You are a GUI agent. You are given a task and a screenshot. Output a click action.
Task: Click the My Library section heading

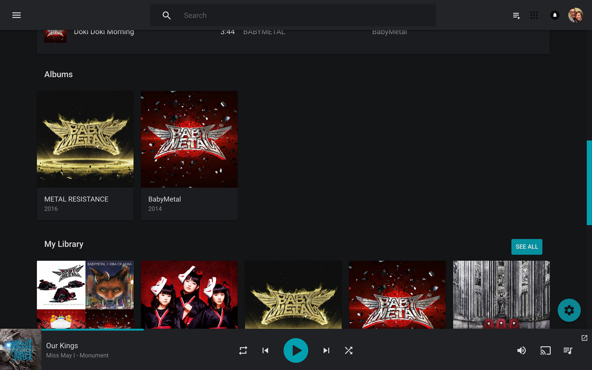[x=64, y=244]
